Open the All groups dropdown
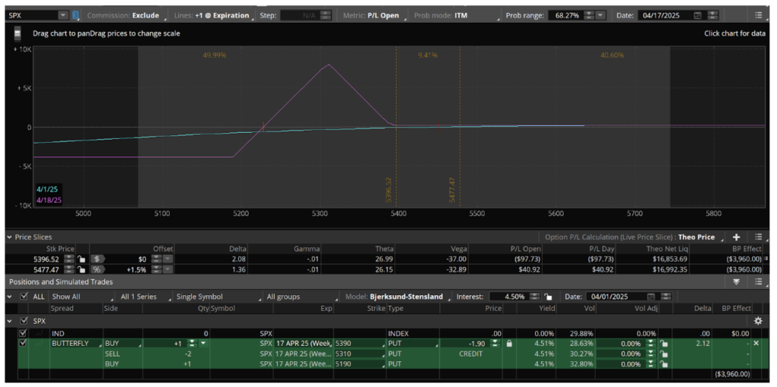 301,297
